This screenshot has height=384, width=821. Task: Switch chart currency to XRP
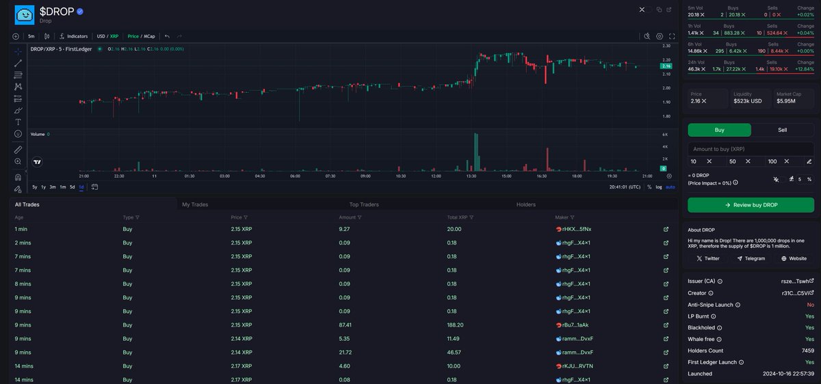click(x=114, y=36)
